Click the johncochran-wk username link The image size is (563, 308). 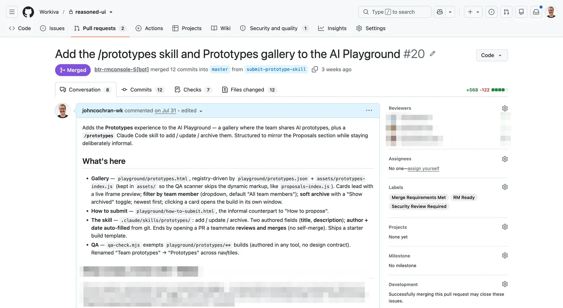(x=103, y=110)
